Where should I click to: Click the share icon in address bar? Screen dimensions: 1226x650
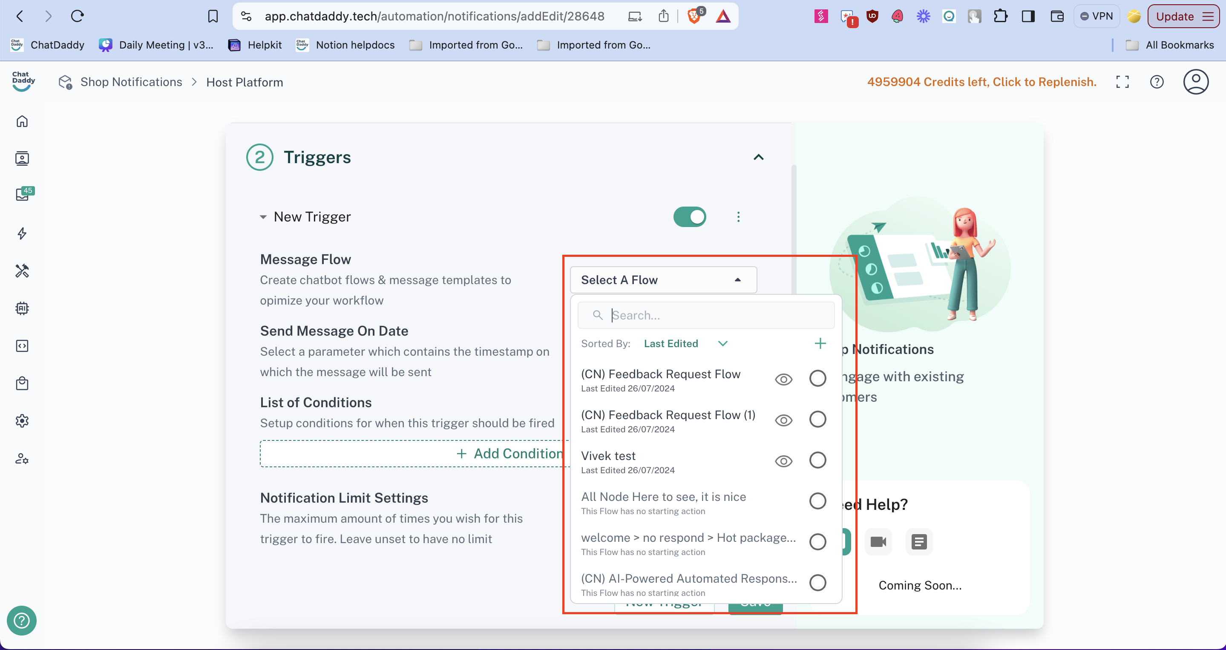click(x=663, y=16)
